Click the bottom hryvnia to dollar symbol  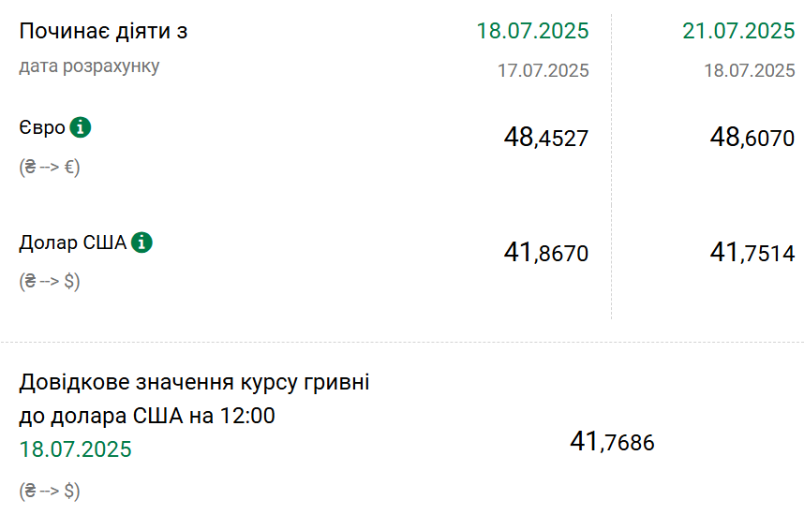tap(50, 491)
